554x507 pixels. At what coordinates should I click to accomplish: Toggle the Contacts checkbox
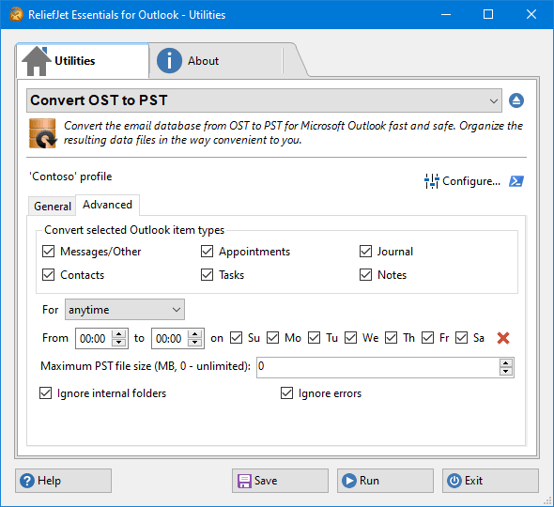tap(49, 275)
